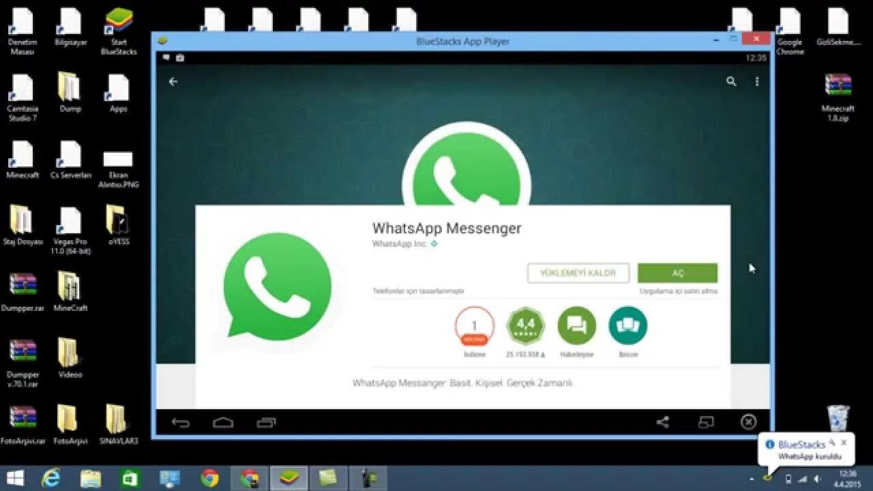Screen dimensions: 873x491
Task: Select the Dumpper v.70.1.rar archive
Action: point(23,363)
